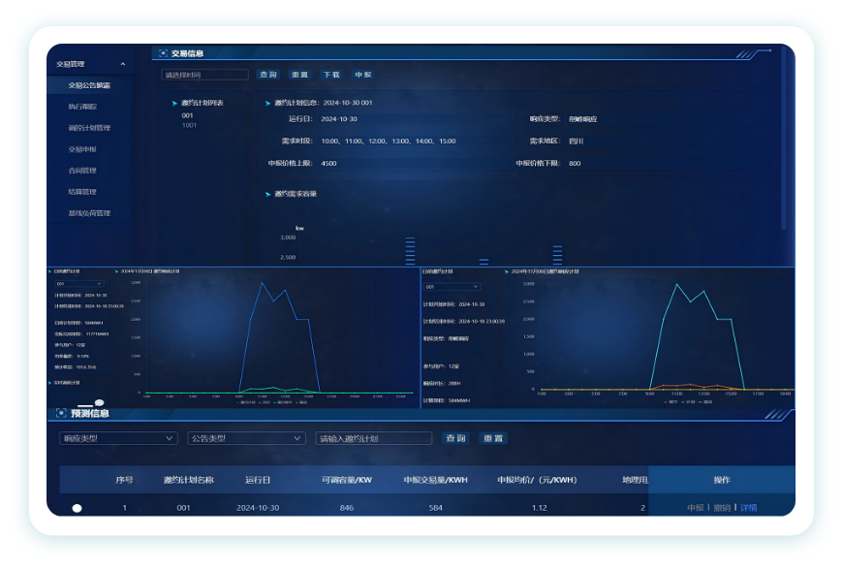Click 查询 in the 交易信息 panel
The height and width of the screenshot is (568, 843).
267,75
